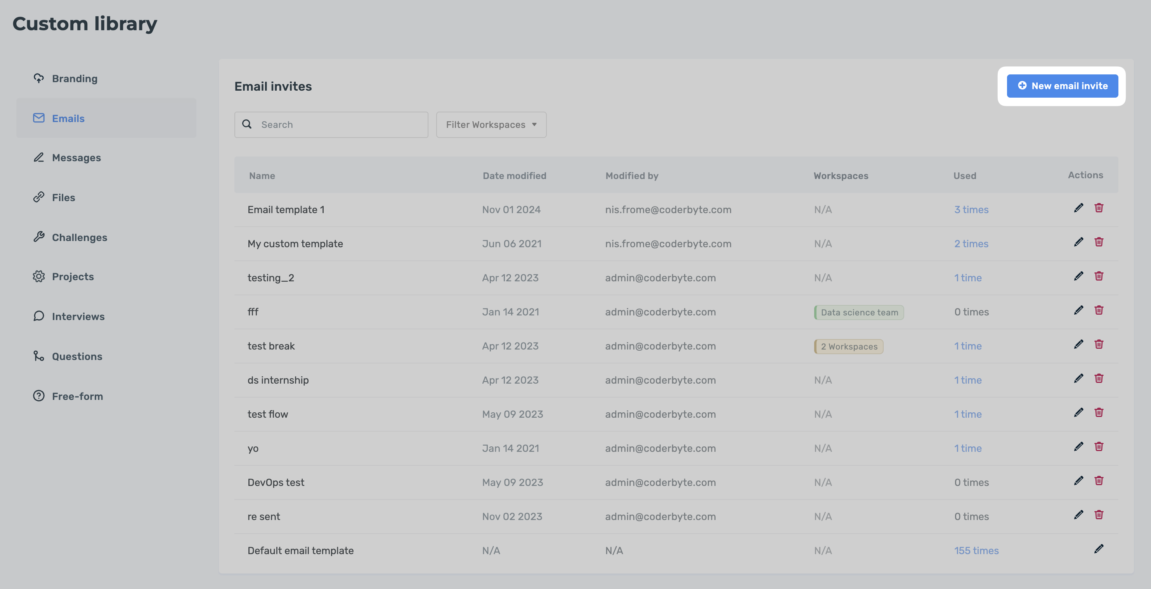The image size is (1151, 589).
Task: Edit the re sent template
Action: click(1078, 515)
